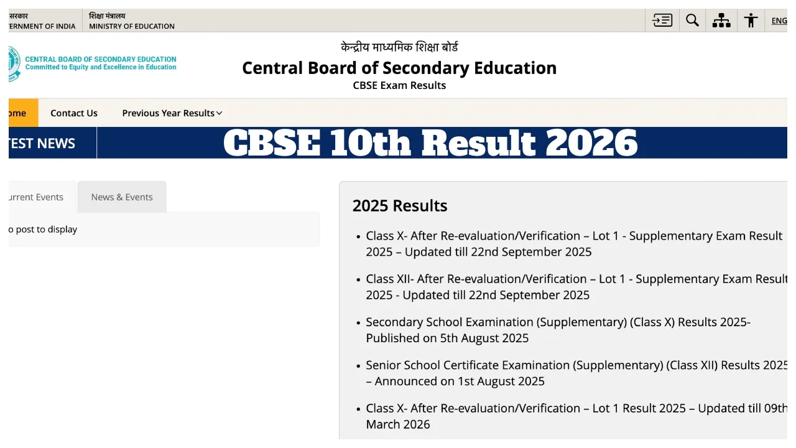Open Secondary School Supplementary Class X Results
Viewport: 796px width, 448px height.
(x=558, y=330)
